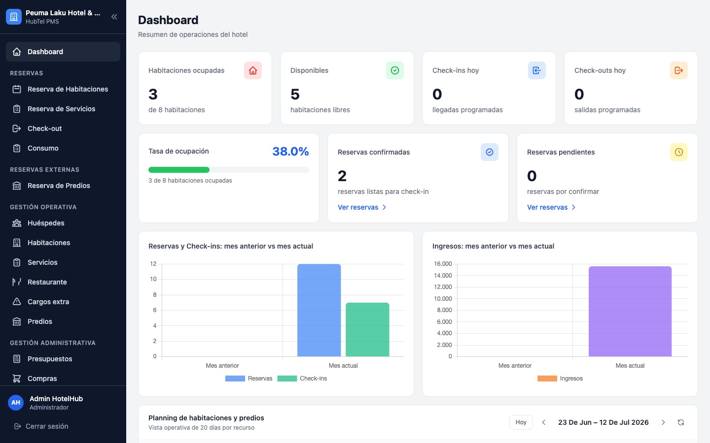Navigate to Check-out in sidebar

(63, 128)
